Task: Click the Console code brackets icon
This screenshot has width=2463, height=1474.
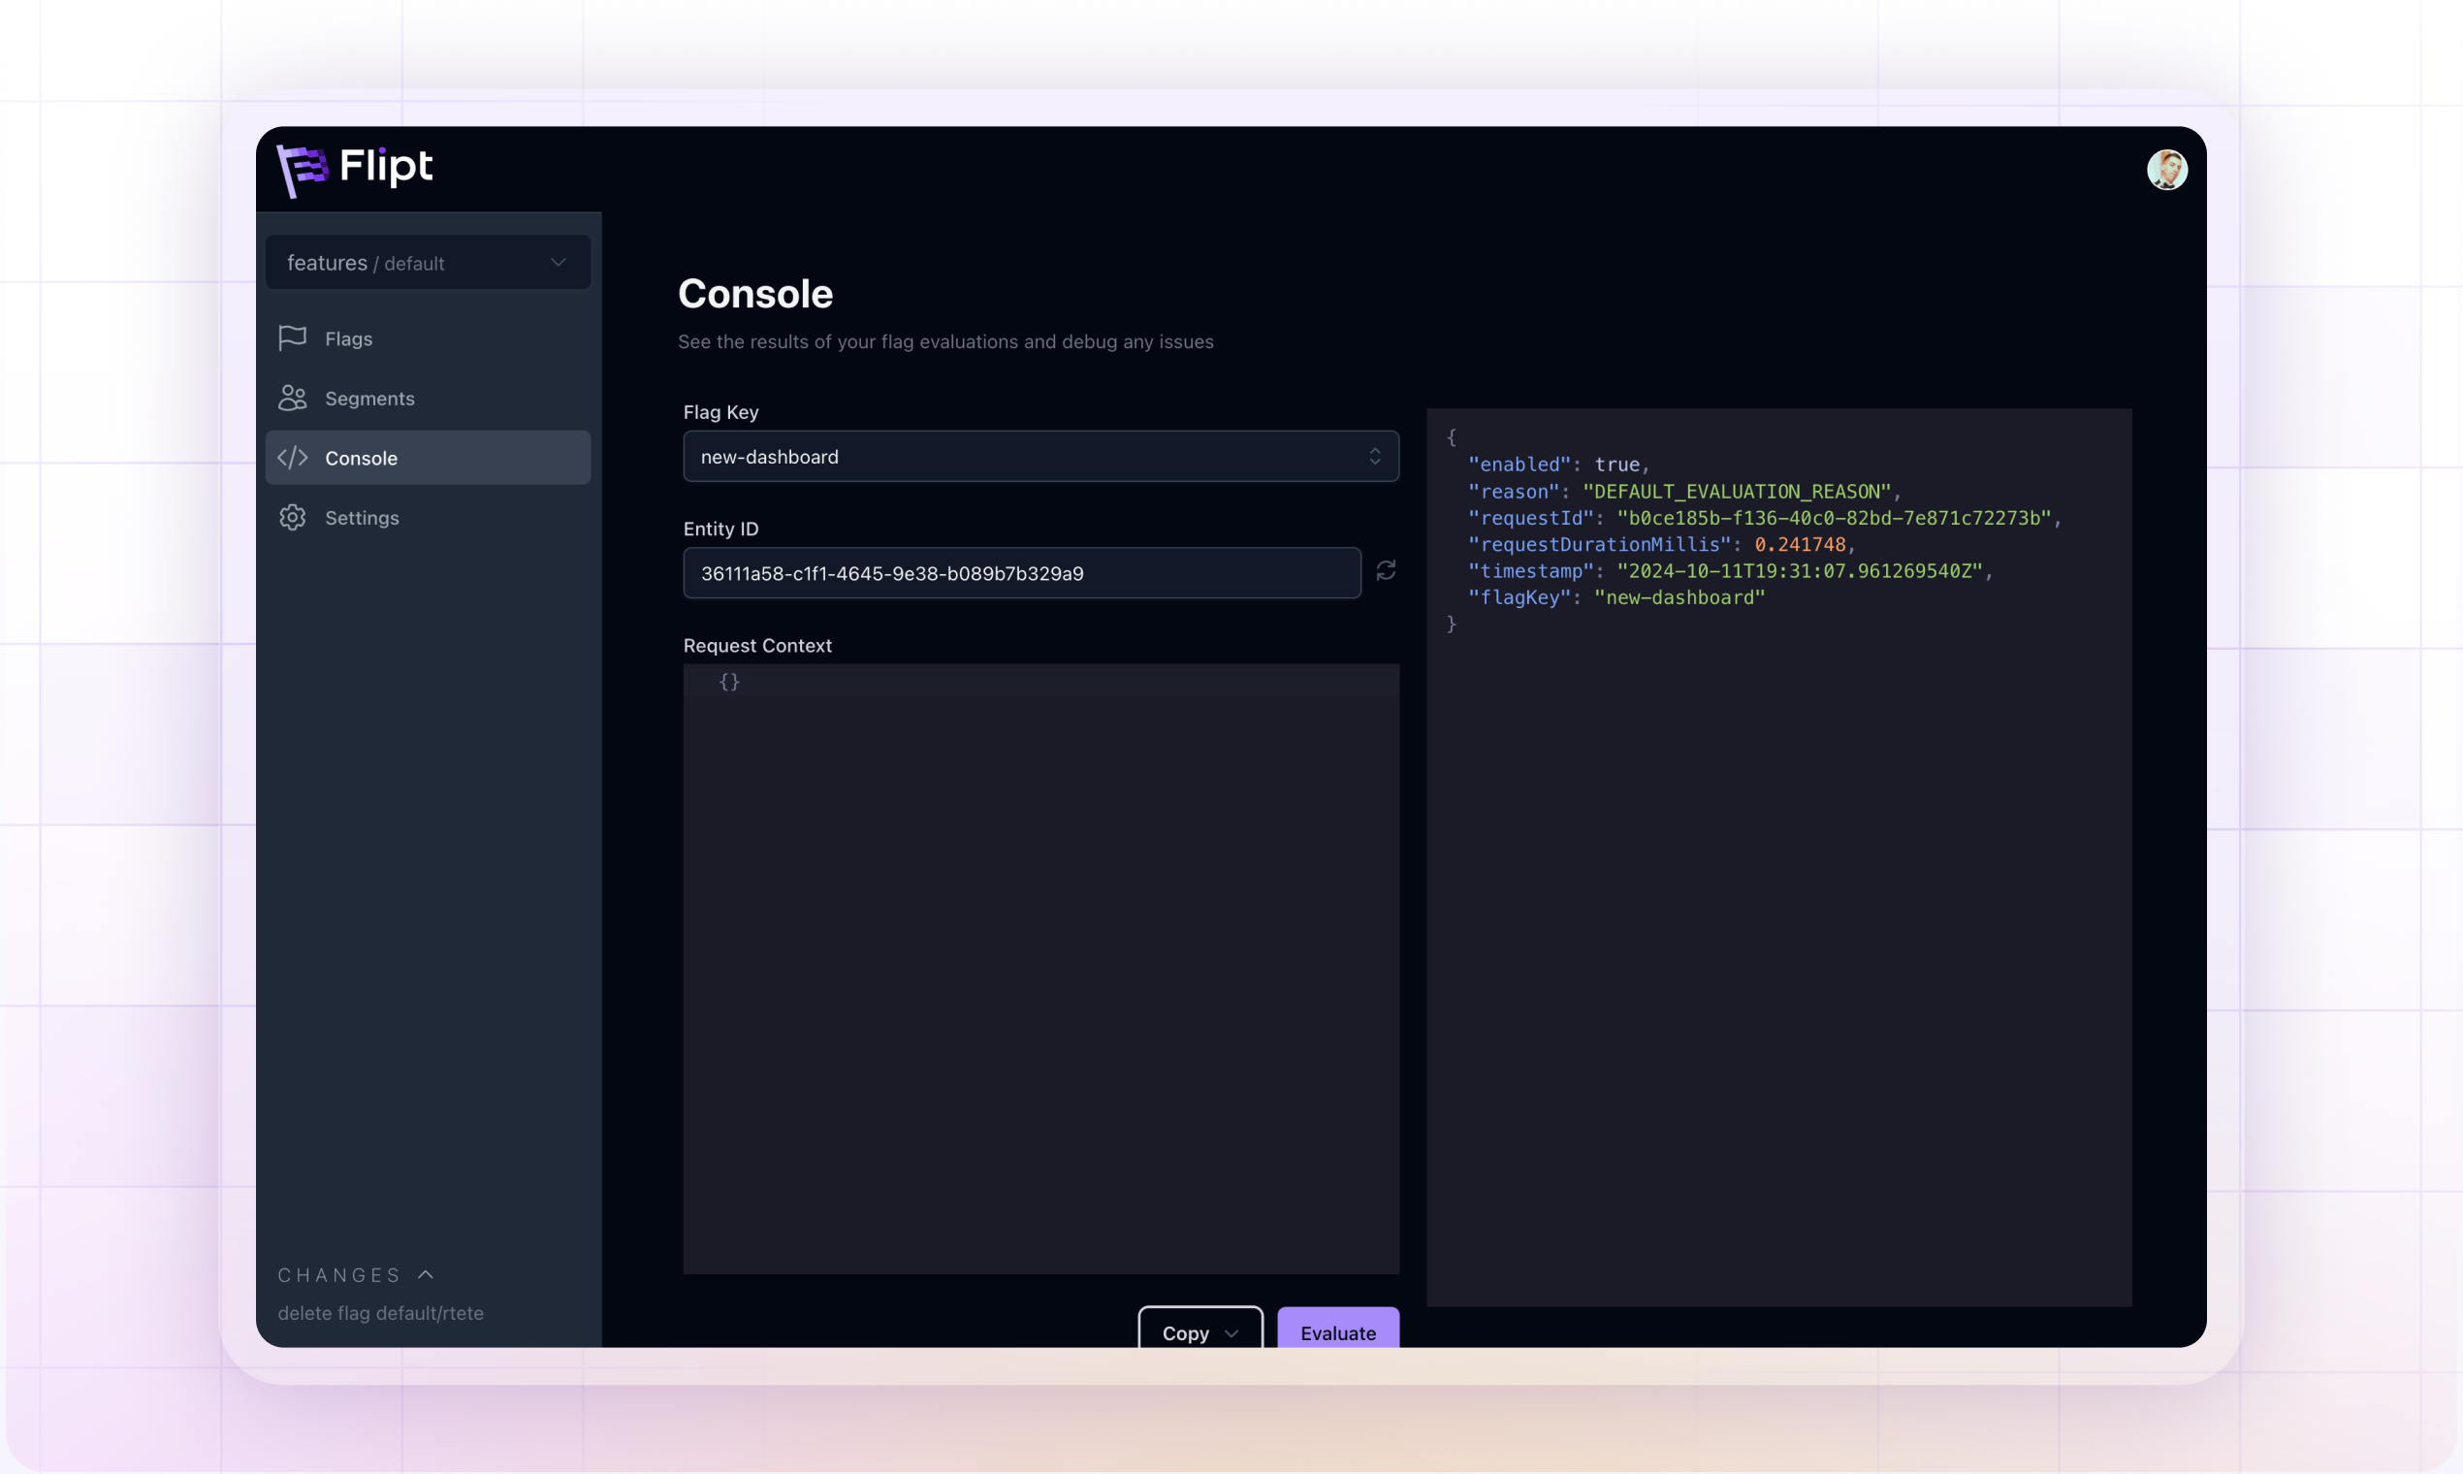Action: 292,458
